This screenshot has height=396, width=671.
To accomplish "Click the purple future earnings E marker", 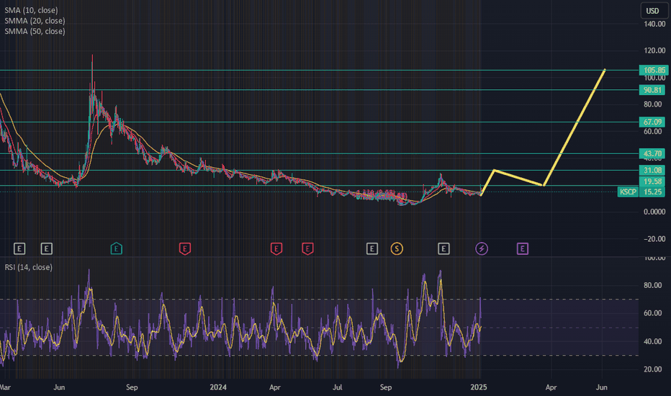I will pyautogui.click(x=523, y=248).
